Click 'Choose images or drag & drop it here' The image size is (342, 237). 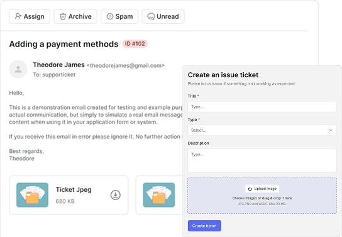click(x=262, y=198)
